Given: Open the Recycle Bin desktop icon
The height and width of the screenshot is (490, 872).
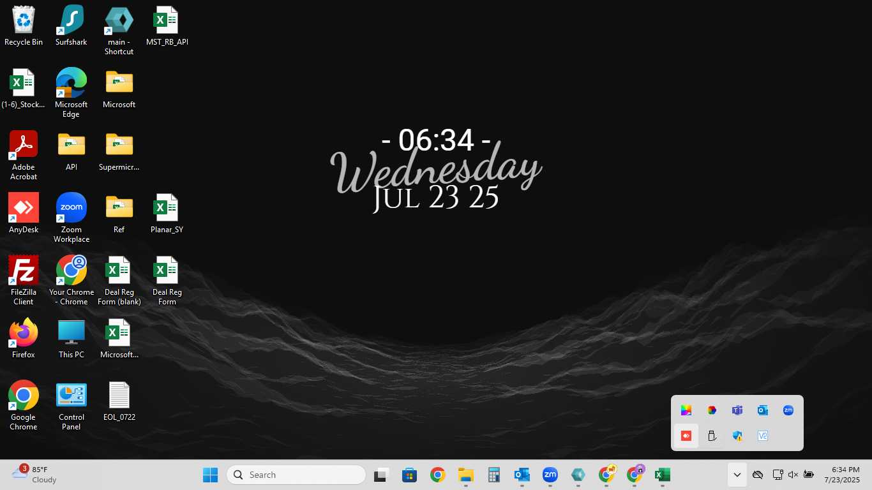Looking at the screenshot, I should (x=24, y=26).
